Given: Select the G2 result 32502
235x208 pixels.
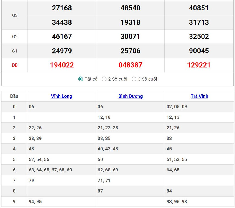Looking at the screenshot, I should click(x=199, y=37).
